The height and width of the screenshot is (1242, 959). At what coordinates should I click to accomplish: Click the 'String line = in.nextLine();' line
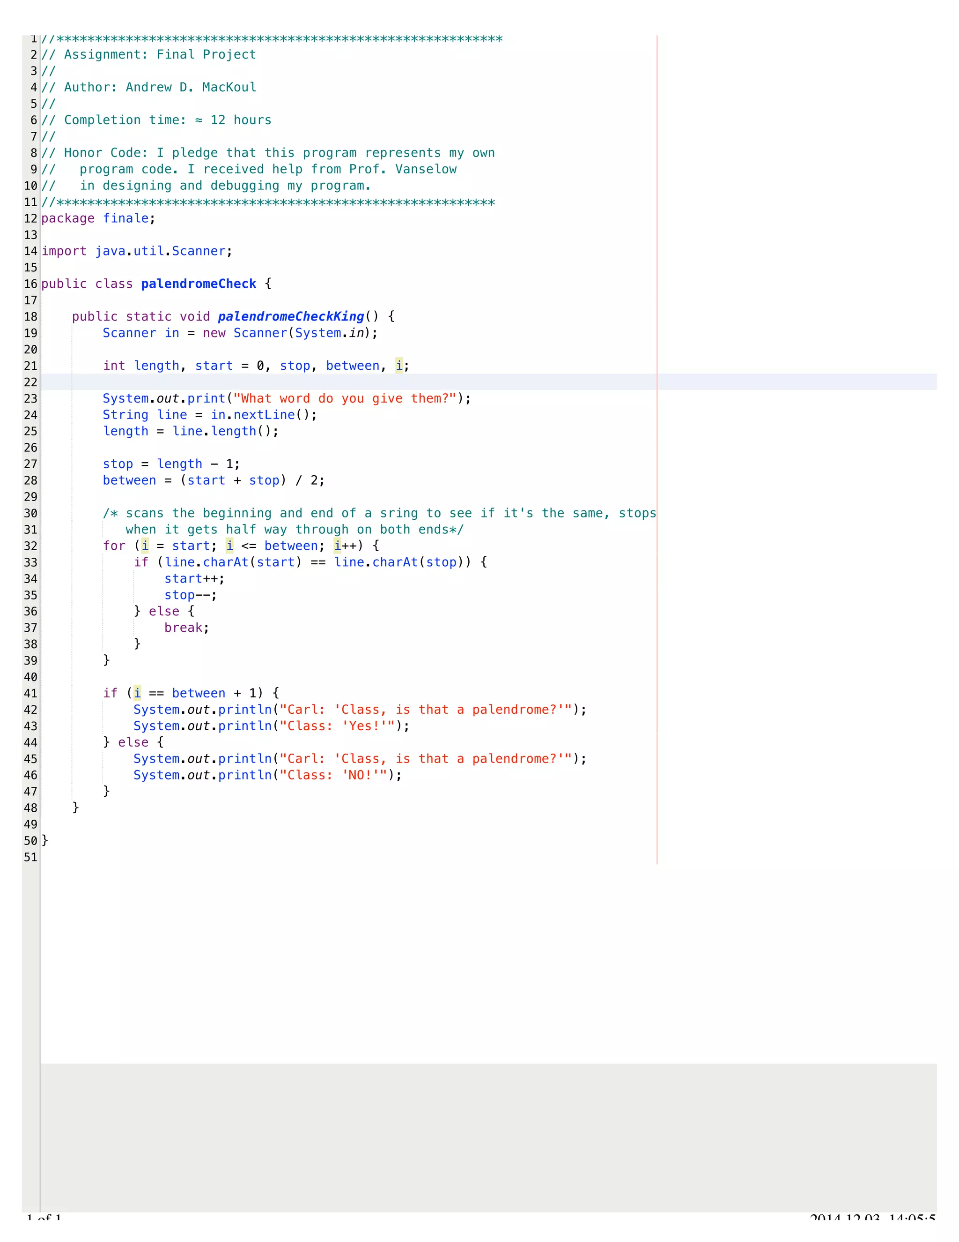(x=210, y=415)
